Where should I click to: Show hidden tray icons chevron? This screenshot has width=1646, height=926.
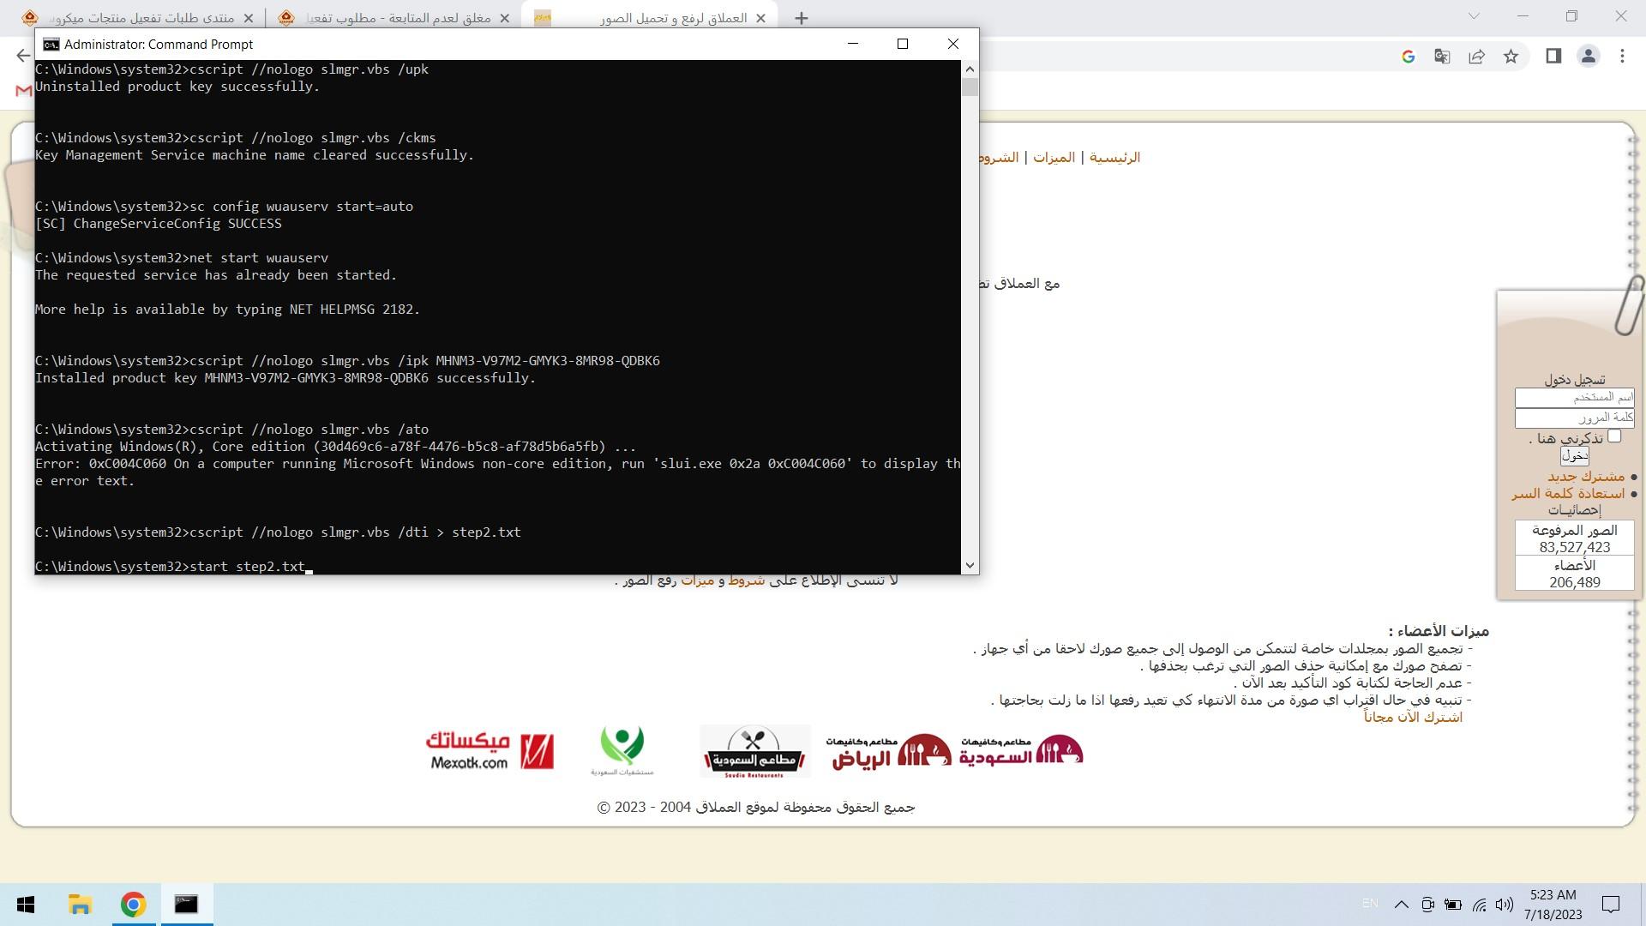point(1401,905)
